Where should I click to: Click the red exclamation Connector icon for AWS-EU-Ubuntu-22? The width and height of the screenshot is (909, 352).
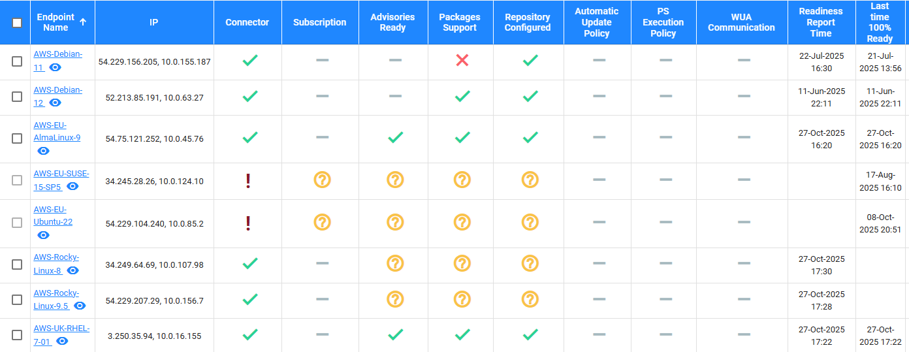pyautogui.click(x=248, y=223)
